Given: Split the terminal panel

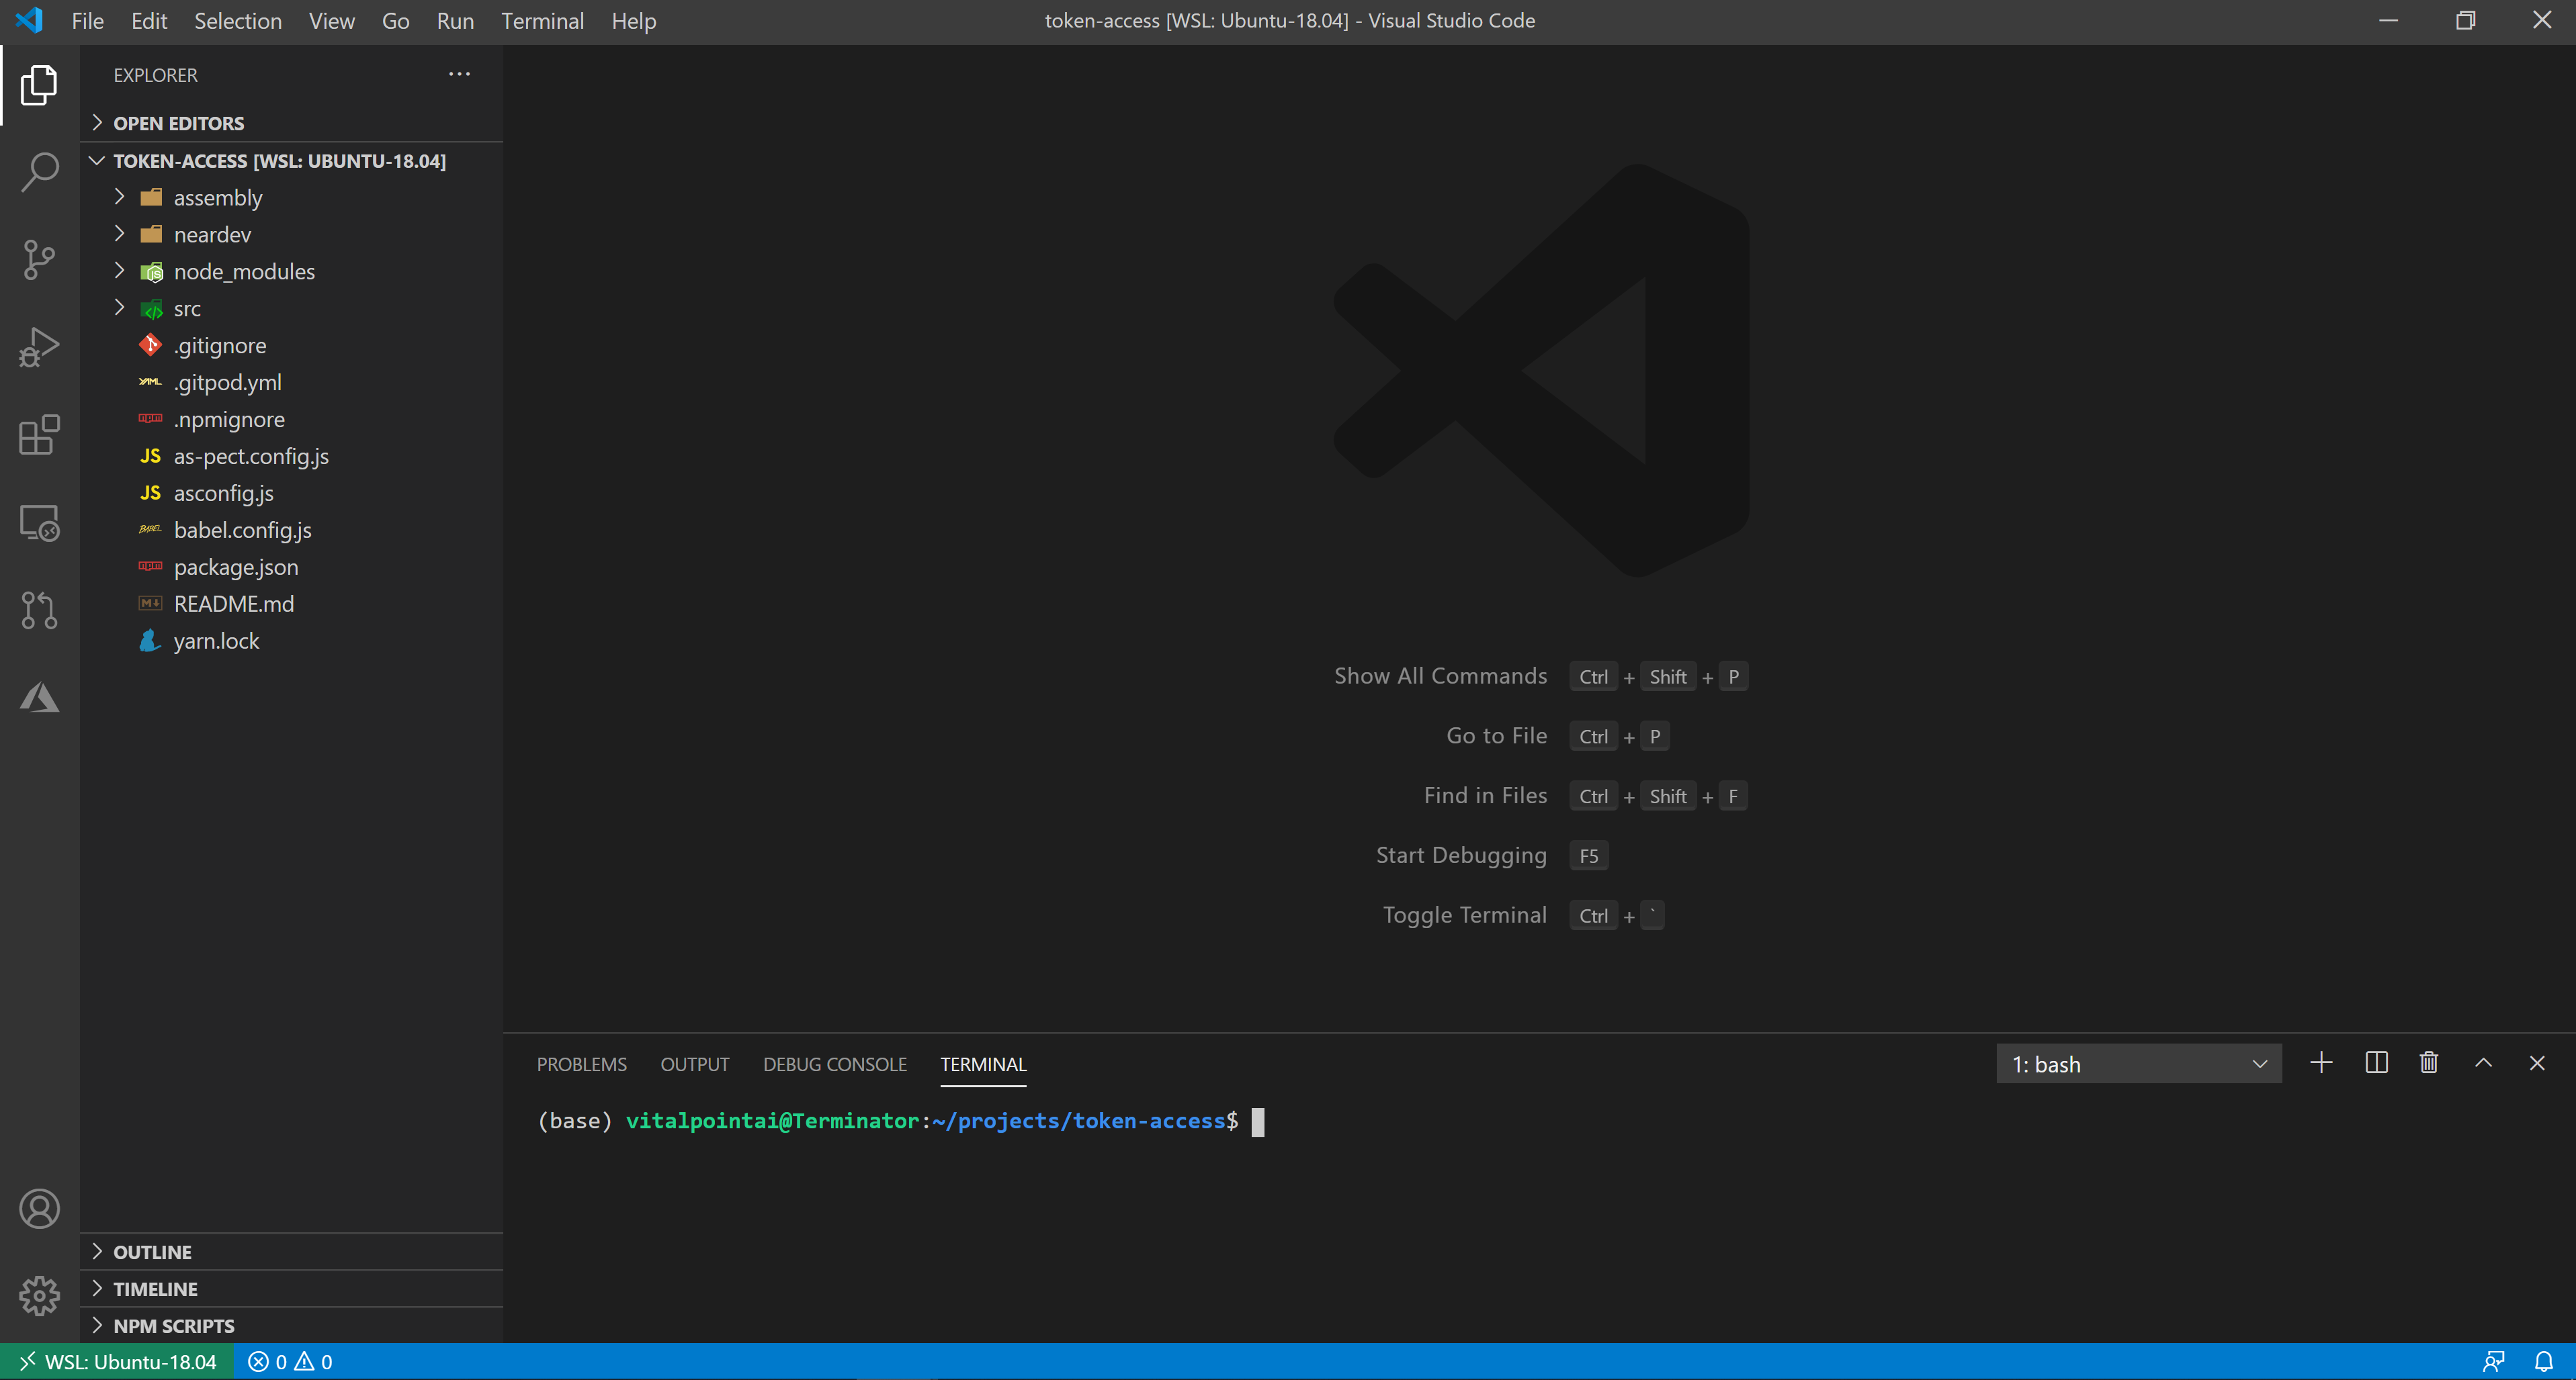Looking at the screenshot, I should [2376, 1063].
